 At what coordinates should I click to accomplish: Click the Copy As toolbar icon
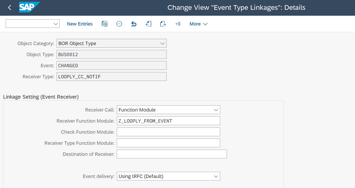point(104,24)
